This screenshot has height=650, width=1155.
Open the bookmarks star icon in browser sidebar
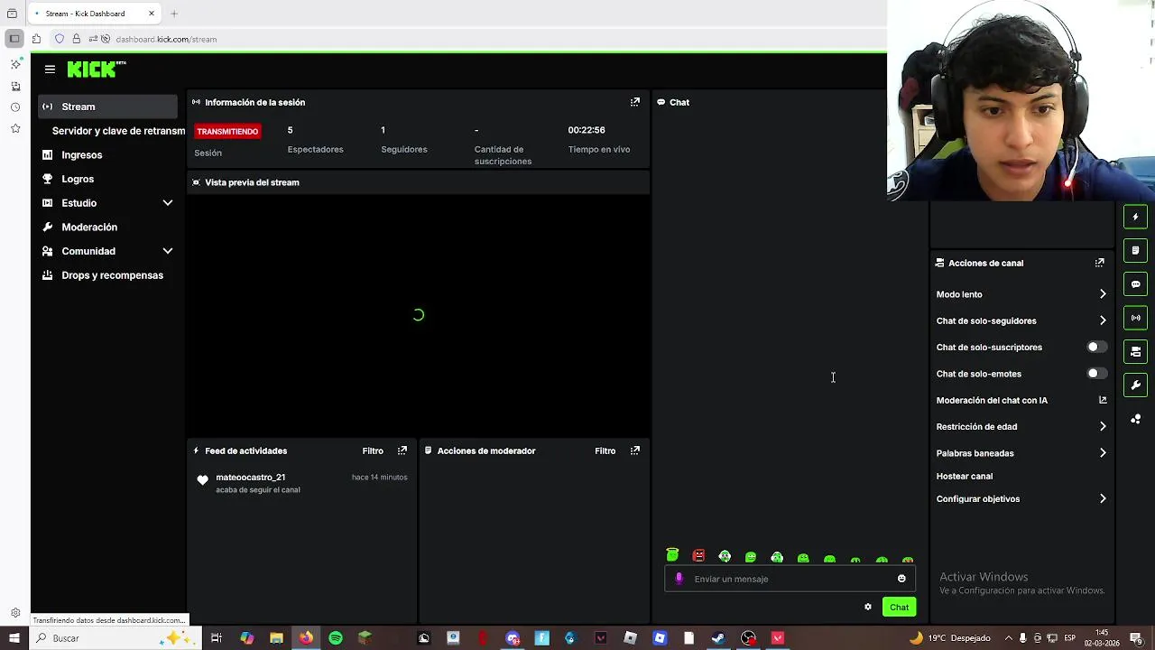pyautogui.click(x=15, y=129)
